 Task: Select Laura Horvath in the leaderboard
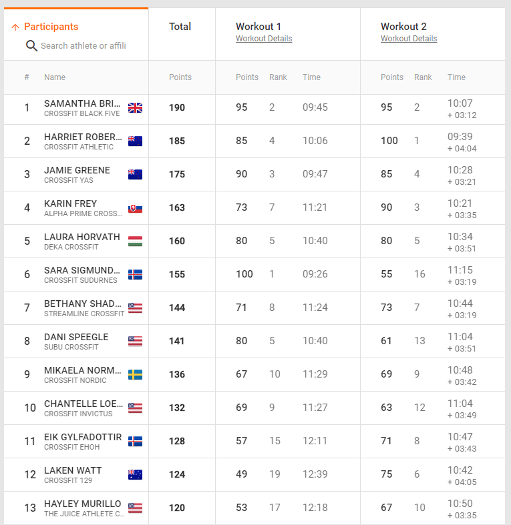pos(81,237)
